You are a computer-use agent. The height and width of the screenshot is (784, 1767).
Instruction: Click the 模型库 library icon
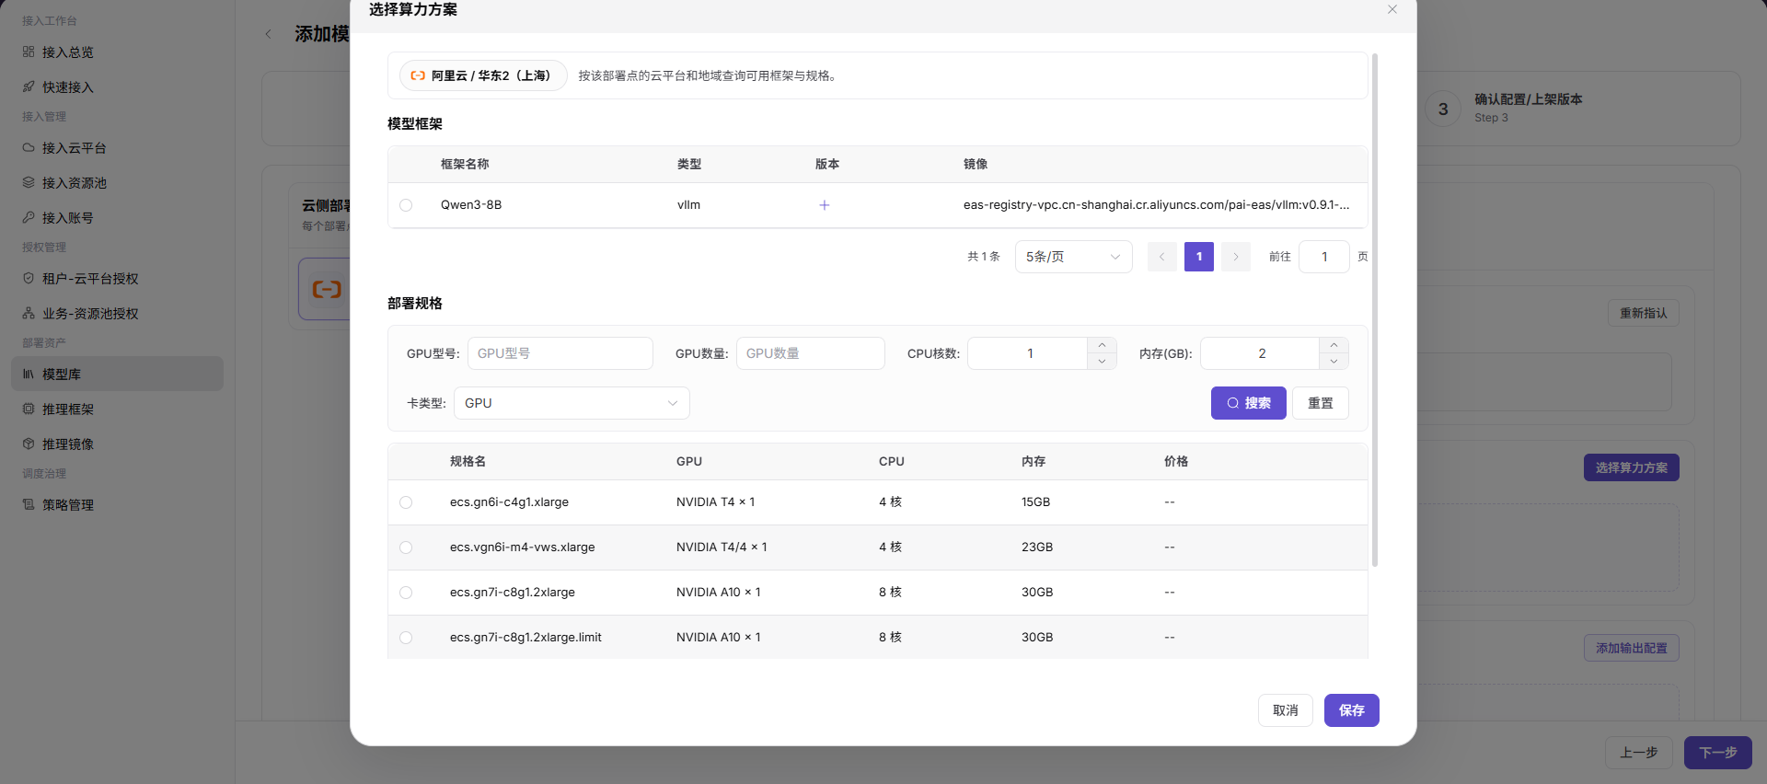point(29,374)
